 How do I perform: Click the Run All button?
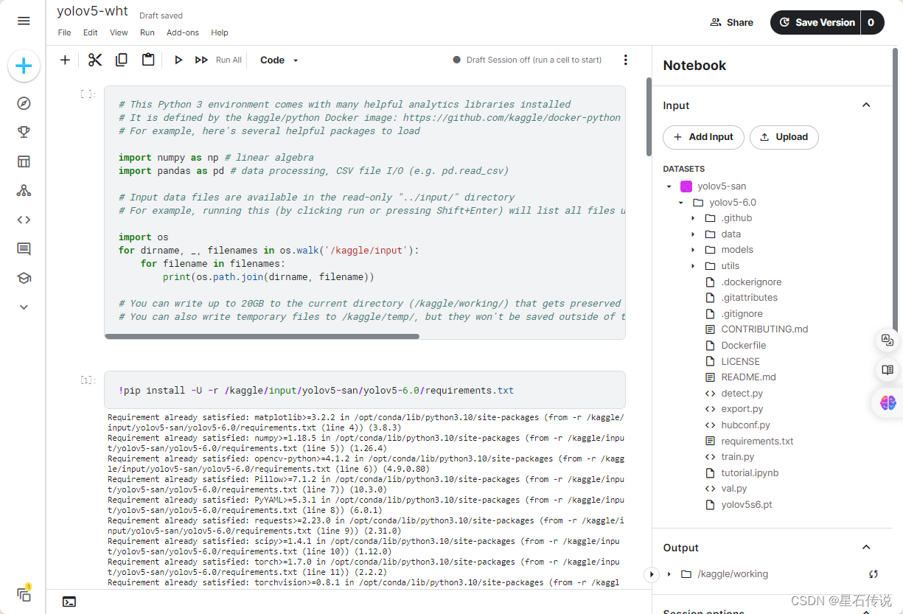(218, 60)
